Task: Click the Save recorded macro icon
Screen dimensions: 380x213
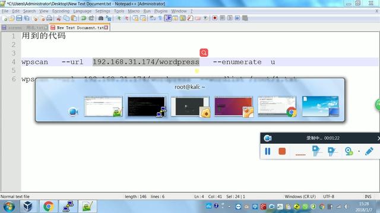Action: click(245, 18)
